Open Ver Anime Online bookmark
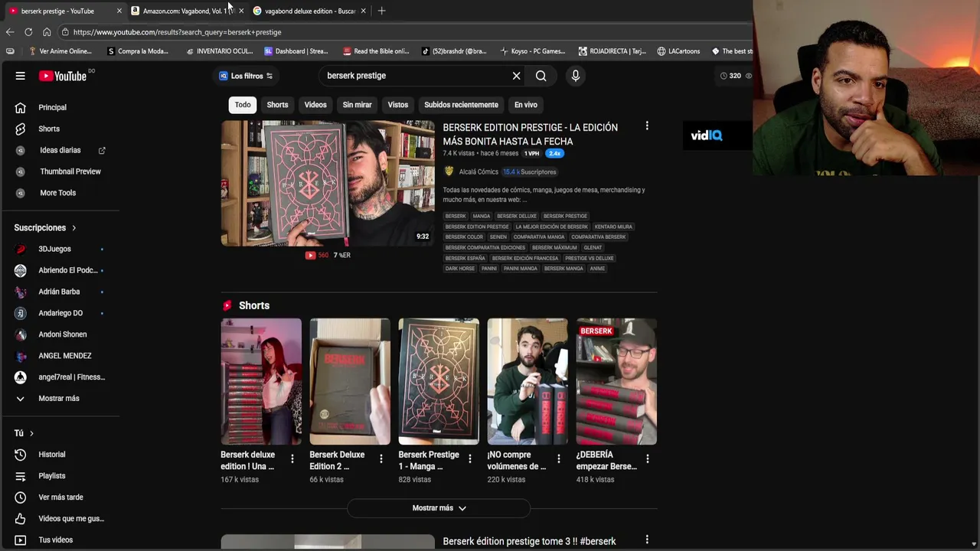 click(x=60, y=51)
